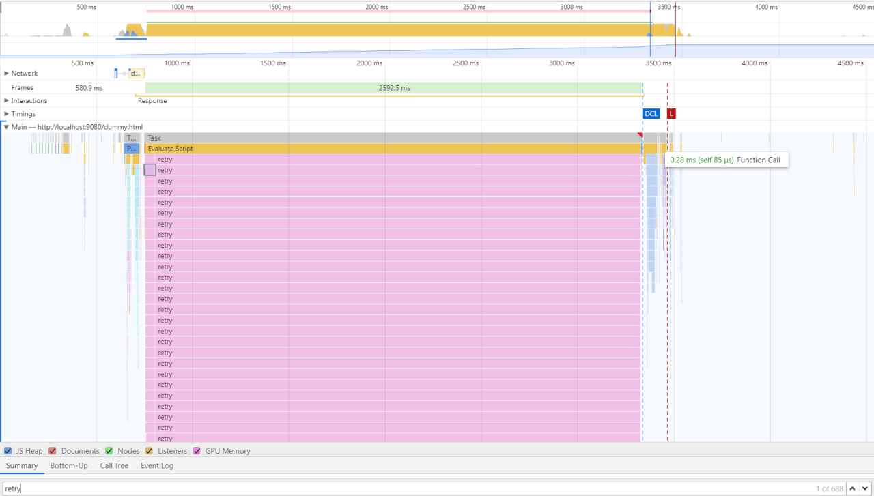Switch to the Bottom-Up tab
Screen dimensions: 874x496
tap(69, 466)
